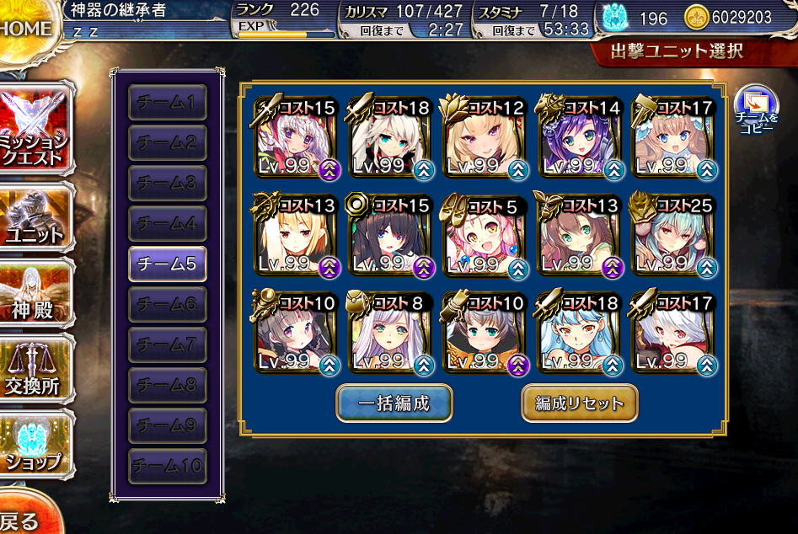798x534 pixels.
Task: Select the コスト8 unit portrait
Action: click(390, 332)
